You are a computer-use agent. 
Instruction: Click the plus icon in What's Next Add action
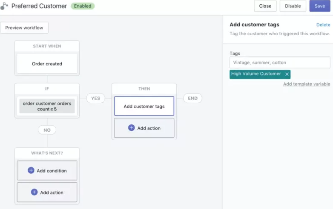coord(34,192)
